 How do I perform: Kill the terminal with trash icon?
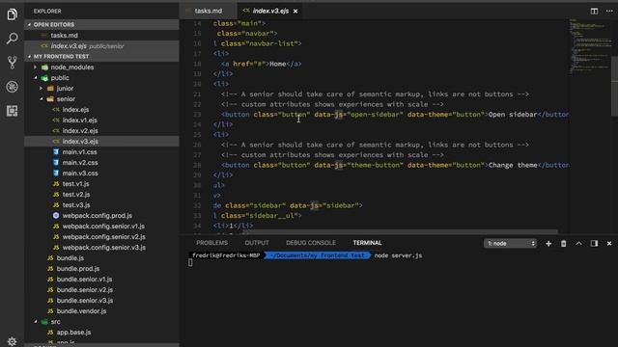coord(564,244)
